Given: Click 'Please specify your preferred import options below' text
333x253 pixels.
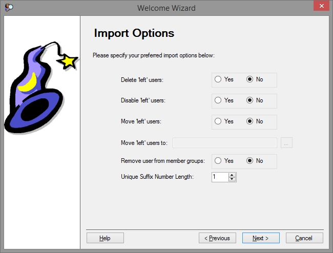Looking at the screenshot, I should (154, 55).
